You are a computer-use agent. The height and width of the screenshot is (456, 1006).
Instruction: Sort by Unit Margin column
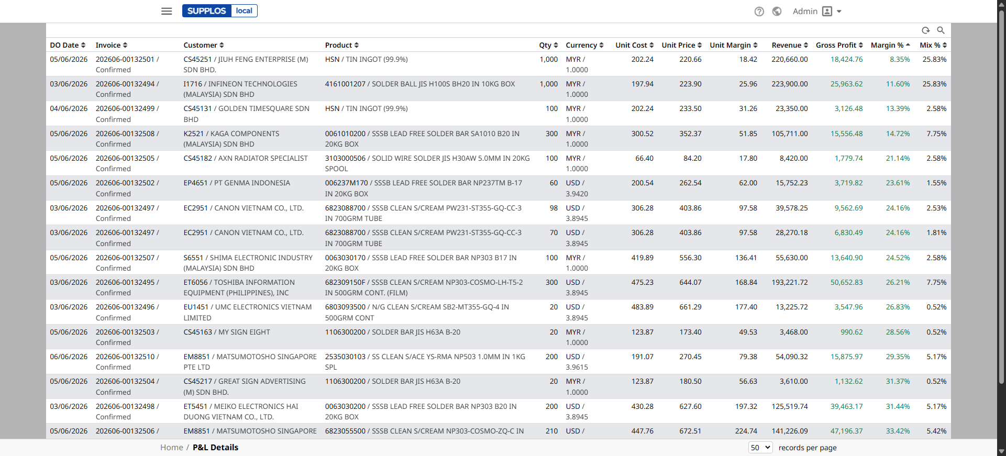coord(733,45)
